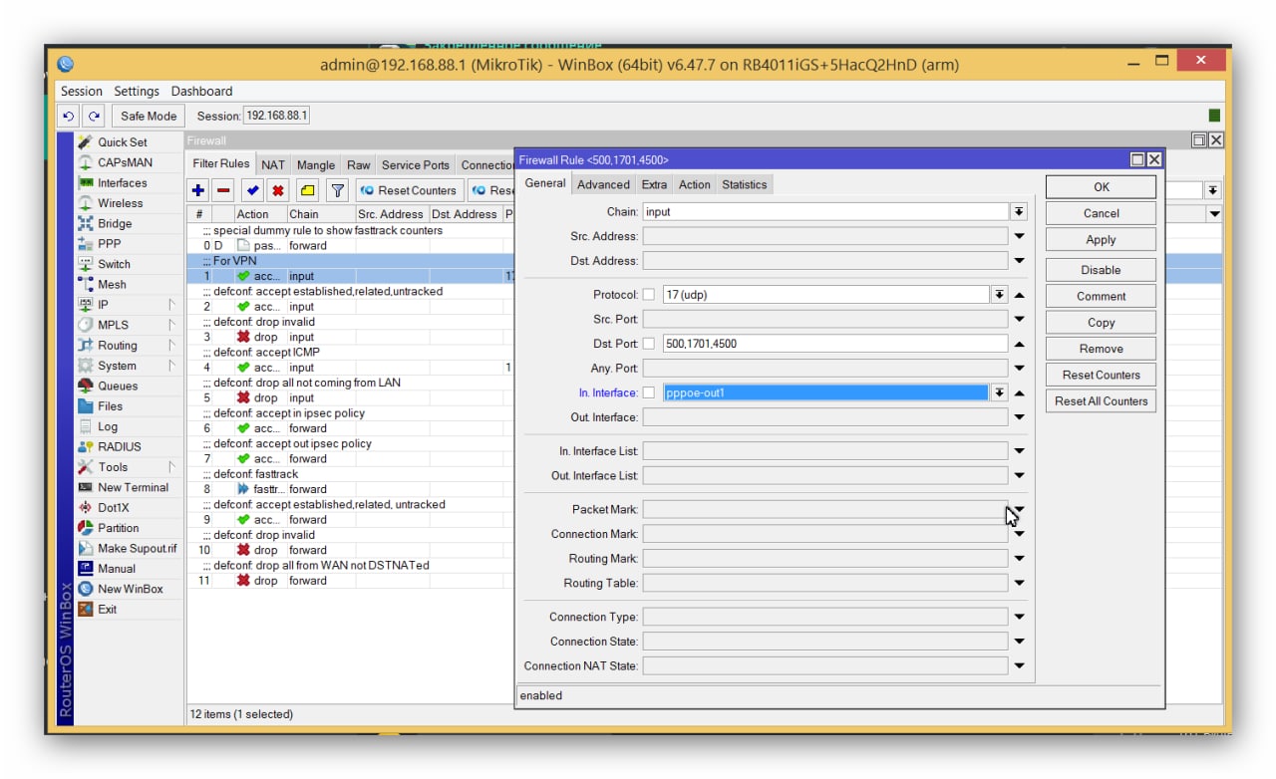The width and height of the screenshot is (1276, 779).
Task: Open Bridge sidebar entry
Action: click(x=115, y=224)
